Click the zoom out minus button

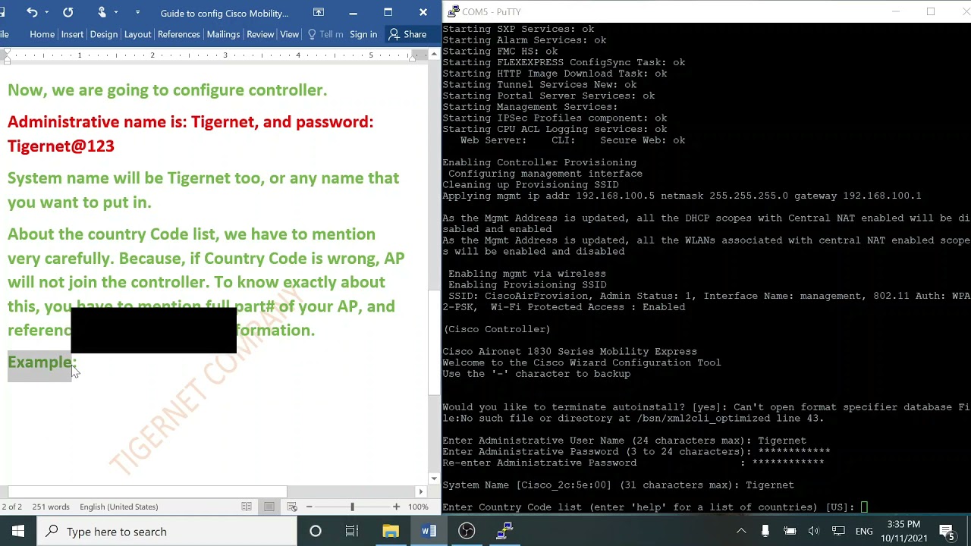point(309,507)
